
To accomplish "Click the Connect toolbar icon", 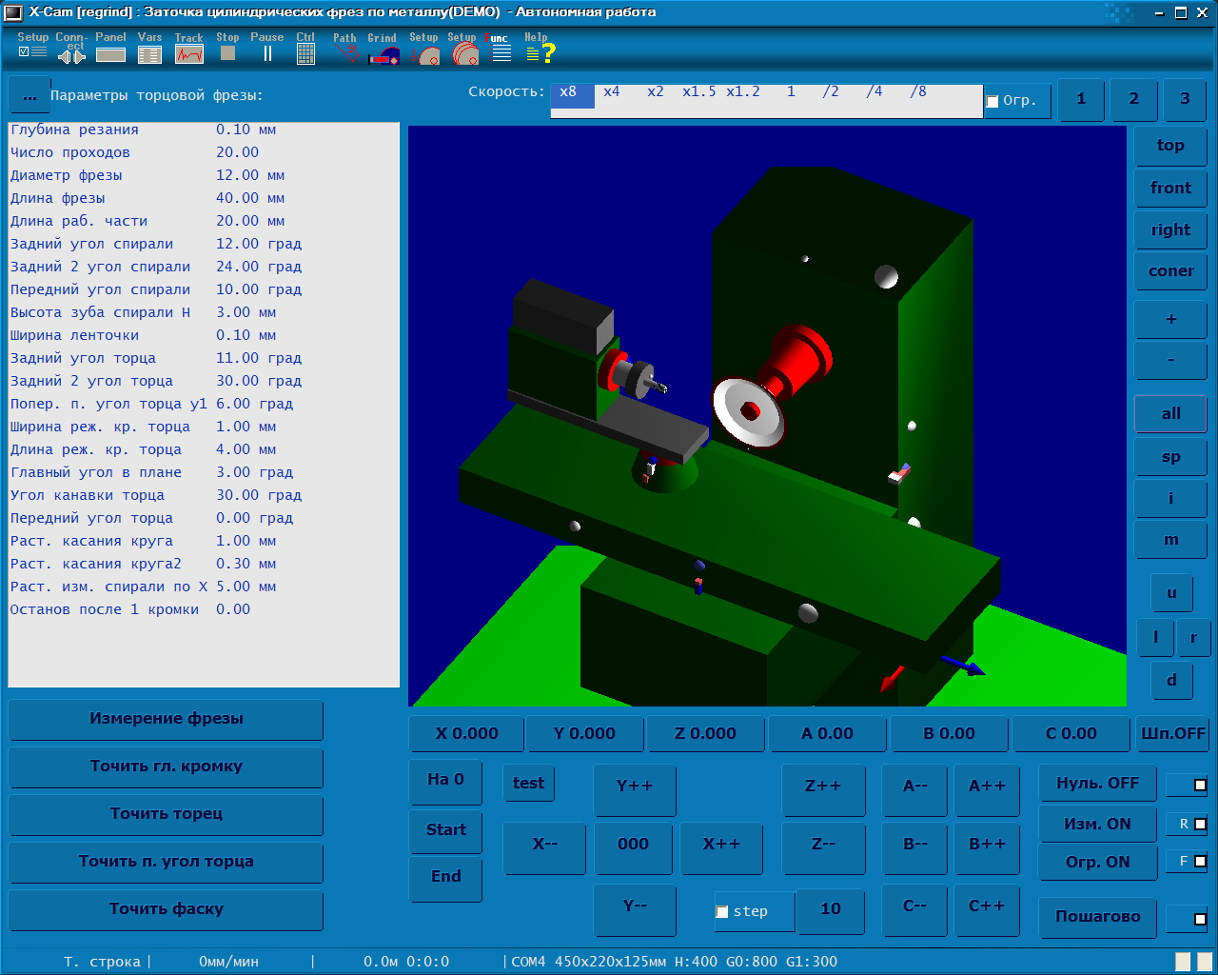I will point(71,48).
